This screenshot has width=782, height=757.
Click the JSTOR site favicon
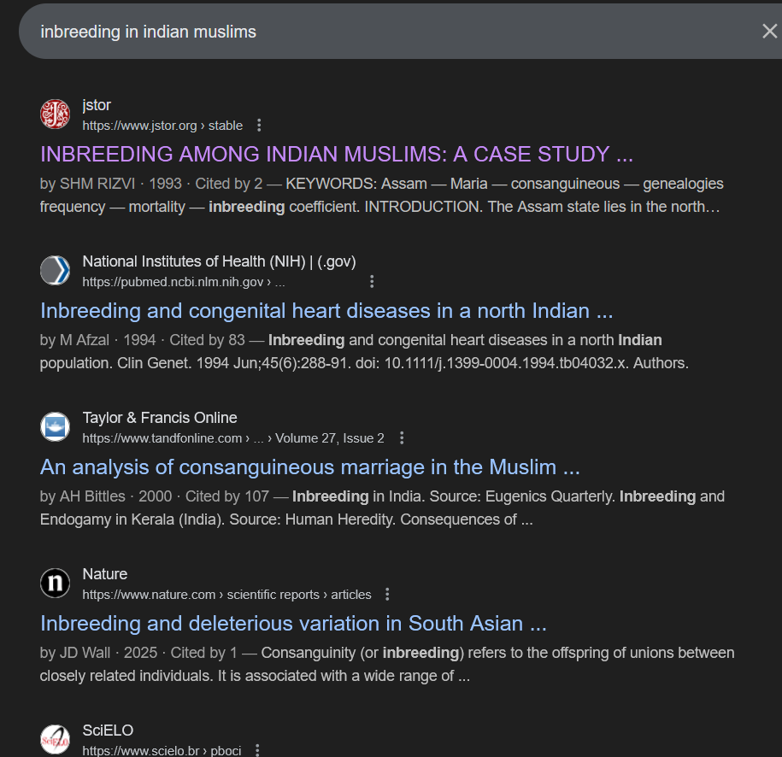click(55, 114)
